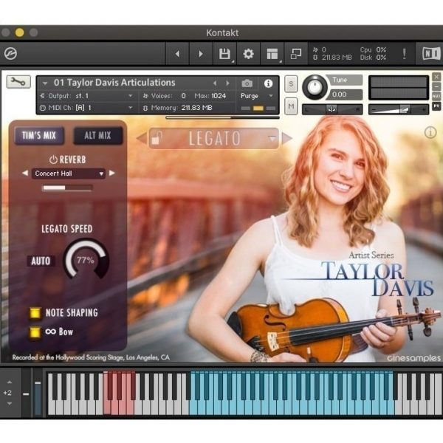Click the padlock icon beside LEGATO

pyautogui.click(x=157, y=139)
